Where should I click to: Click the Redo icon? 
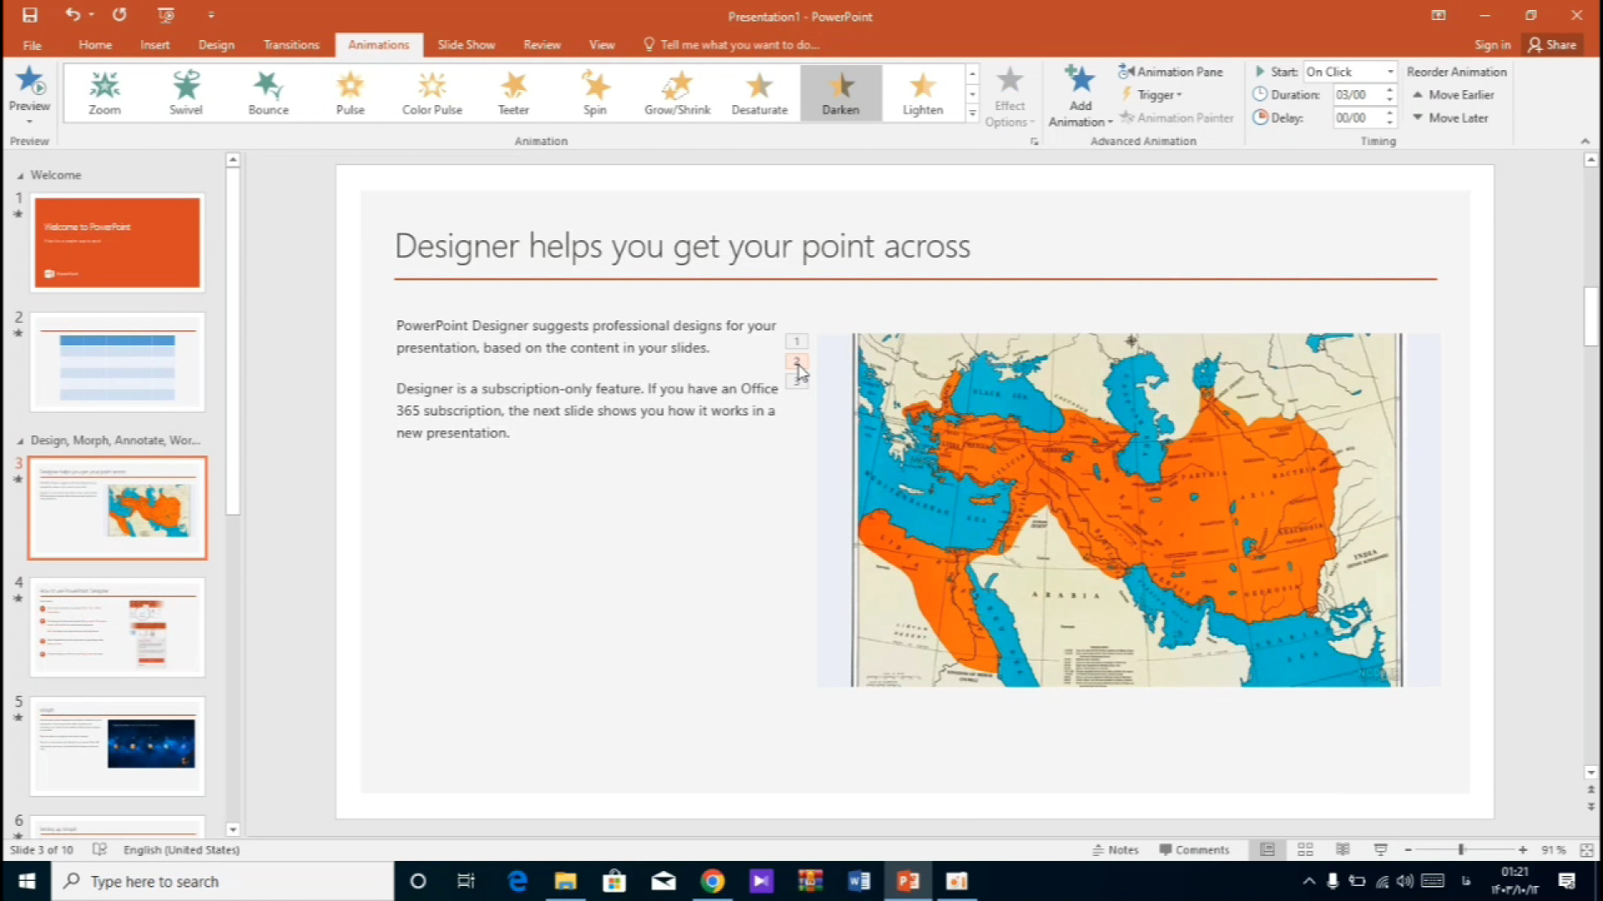click(119, 15)
